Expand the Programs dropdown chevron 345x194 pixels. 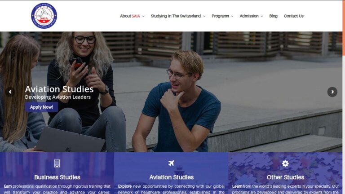tap(232, 16)
